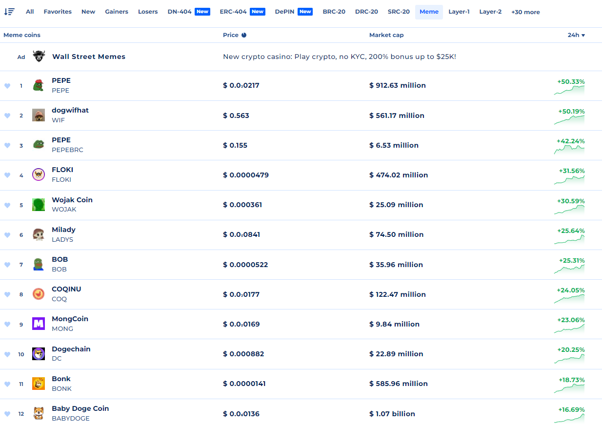Image resolution: width=602 pixels, height=424 pixels.
Task: Open the Milady coin page
Action: [63, 230]
